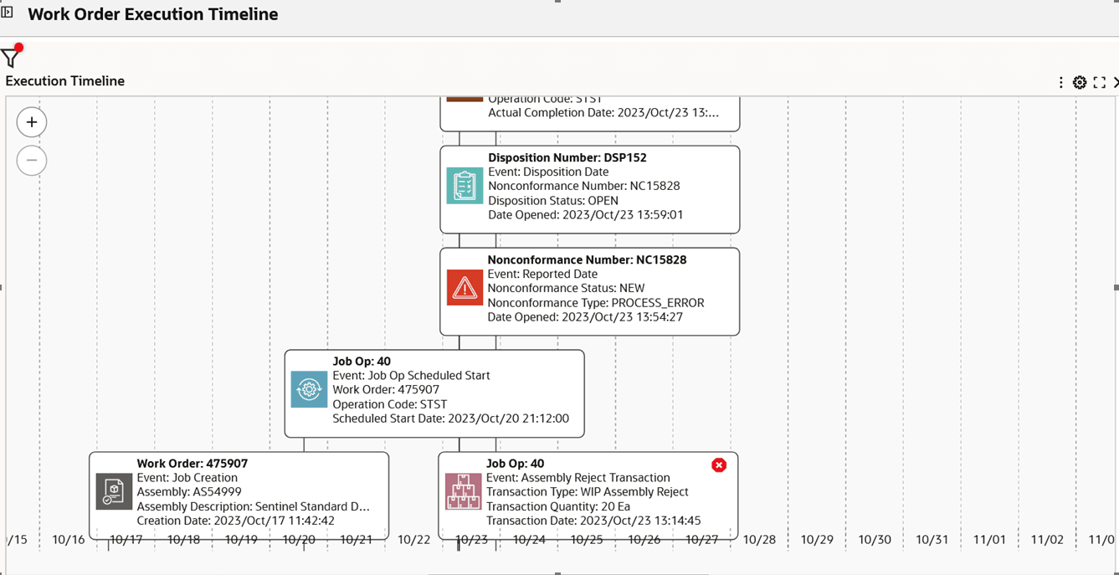Click the 10/16 date on timeline axis
1119x575 pixels.
[69, 540]
